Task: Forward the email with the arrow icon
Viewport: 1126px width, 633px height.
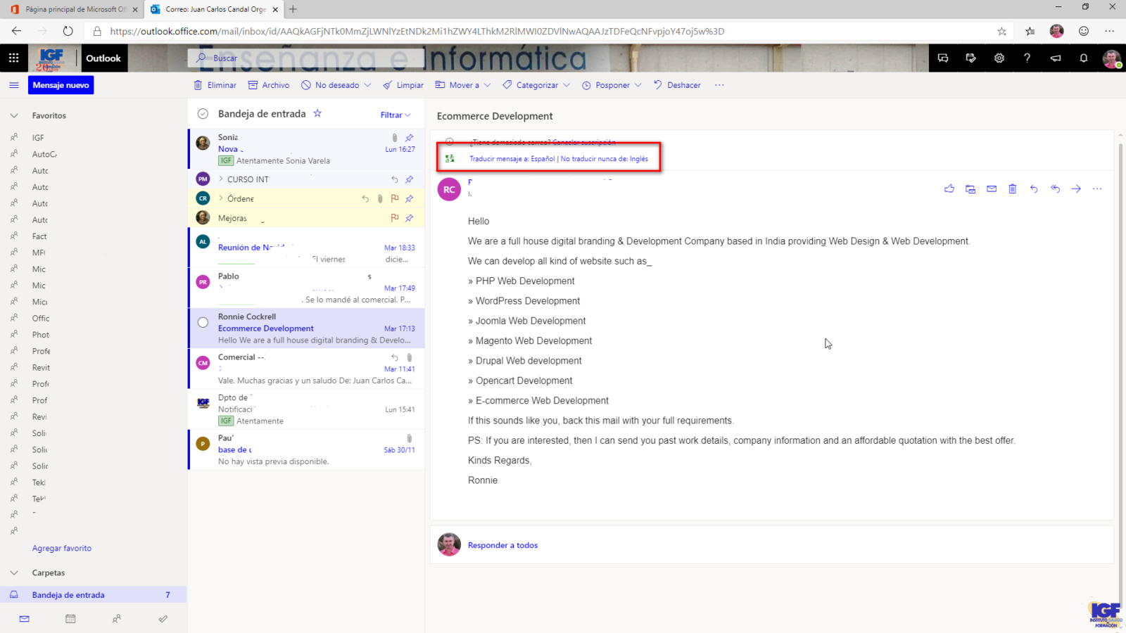Action: (1076, 188)
